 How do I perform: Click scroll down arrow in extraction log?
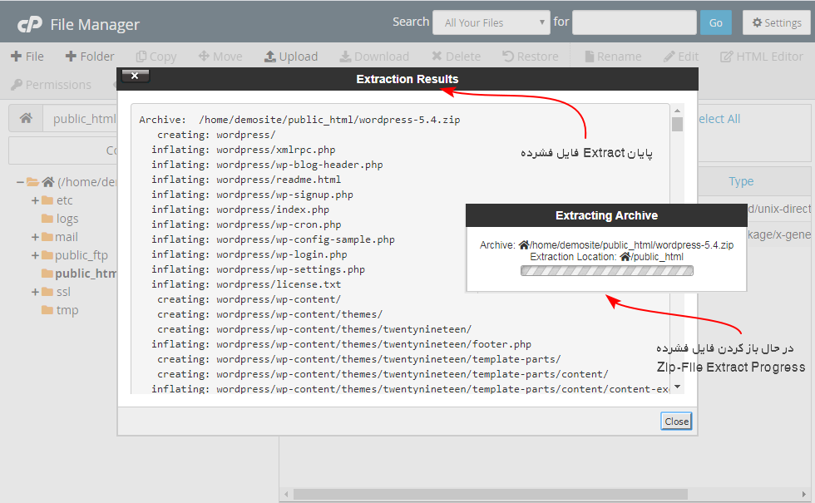coord(677,387)
